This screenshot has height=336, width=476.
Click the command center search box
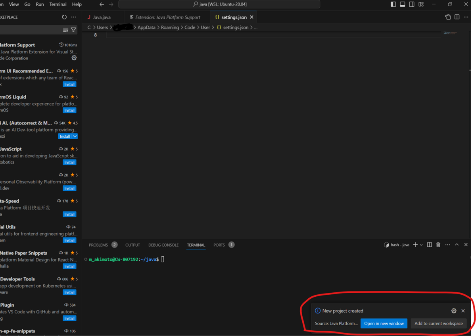click(219, 4)
